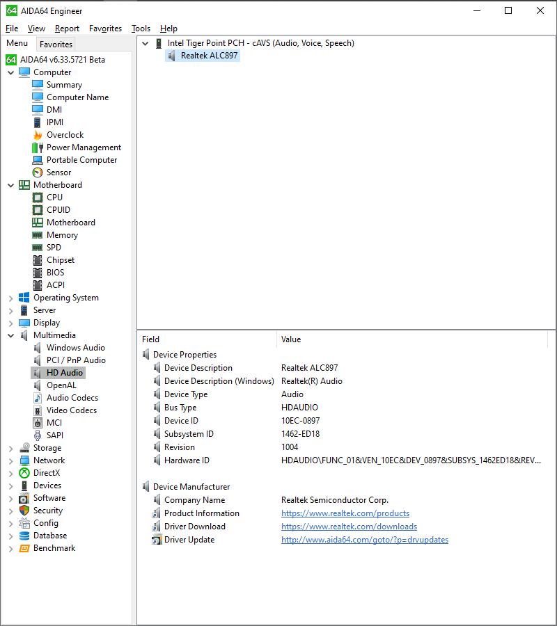Image resolution: width=557 pixels, height=626 pixels.
Task: Select the Database disk stack icon
Action: (x=24, y=536)
